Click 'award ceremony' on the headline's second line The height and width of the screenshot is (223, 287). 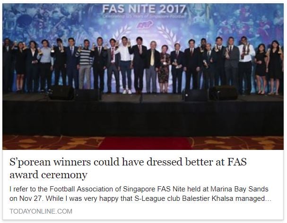tap(49, 174)
